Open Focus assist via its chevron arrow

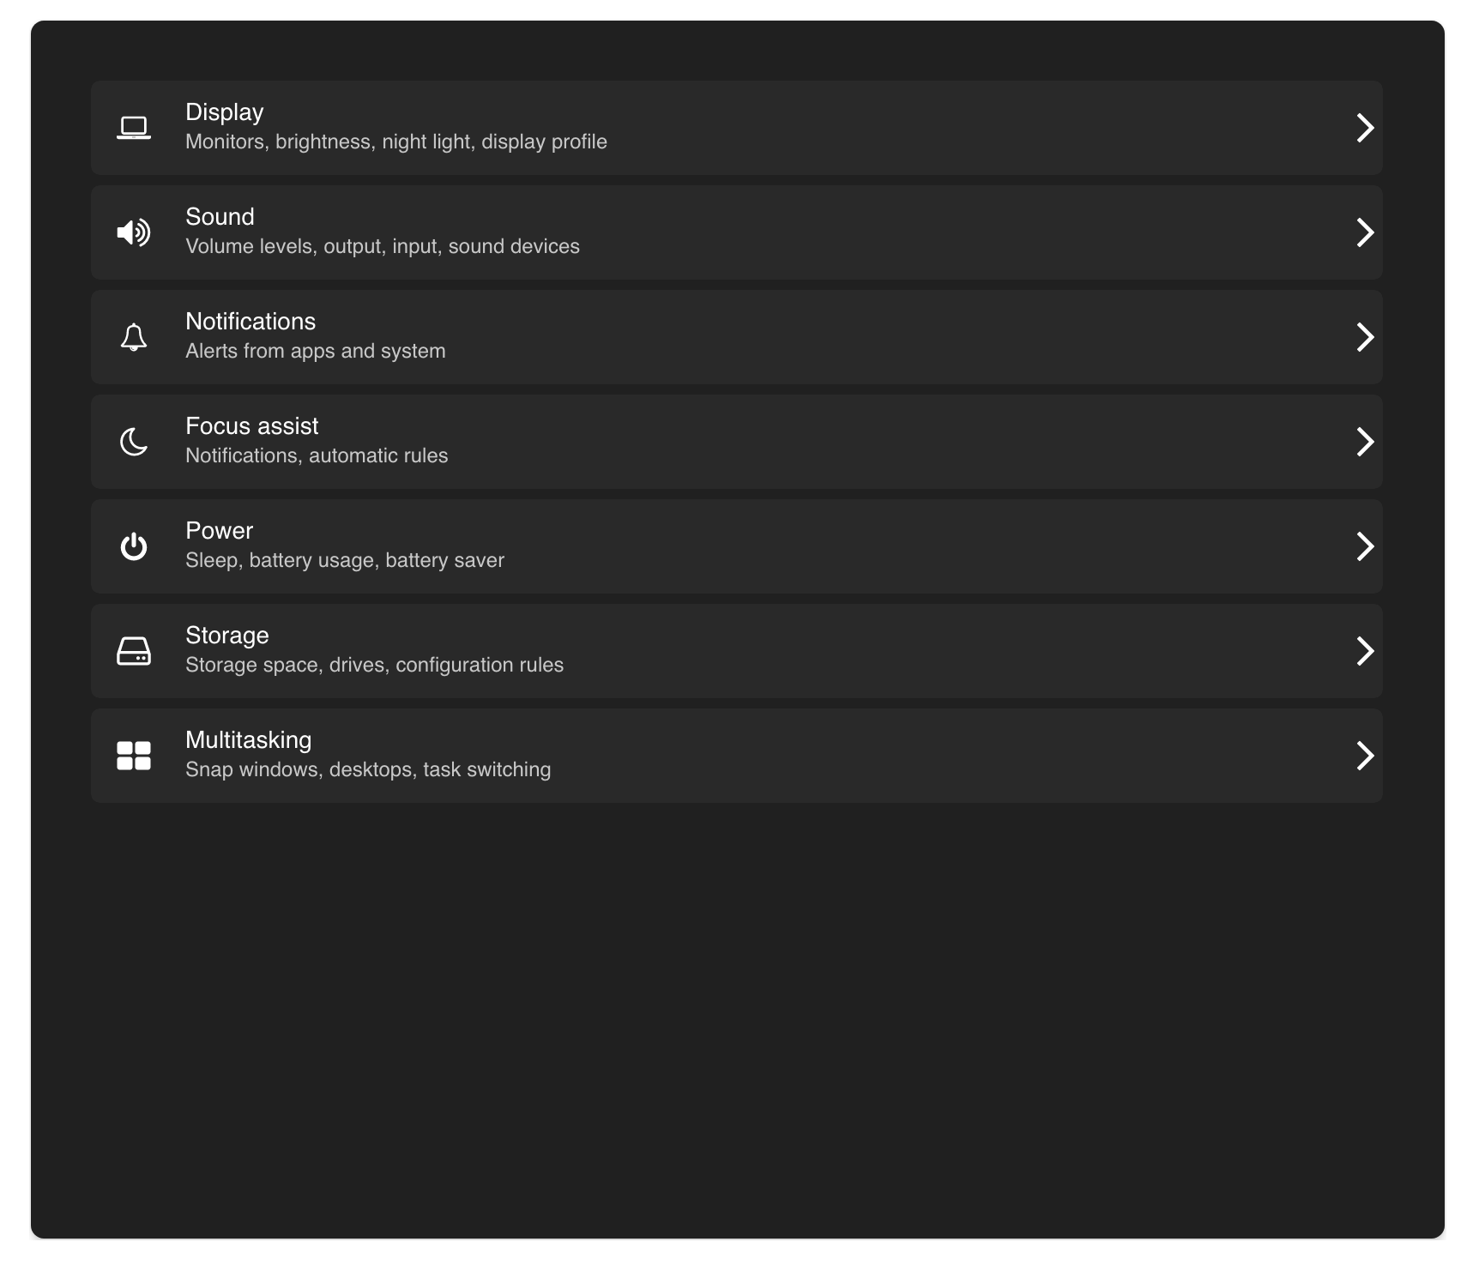tap(1364, 442)
